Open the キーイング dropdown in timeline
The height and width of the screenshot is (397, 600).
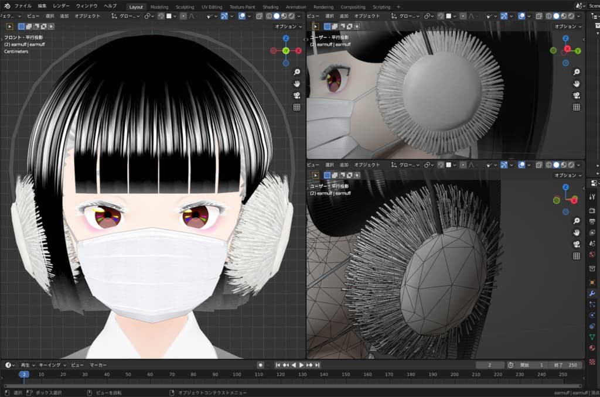tap(52, 365)
